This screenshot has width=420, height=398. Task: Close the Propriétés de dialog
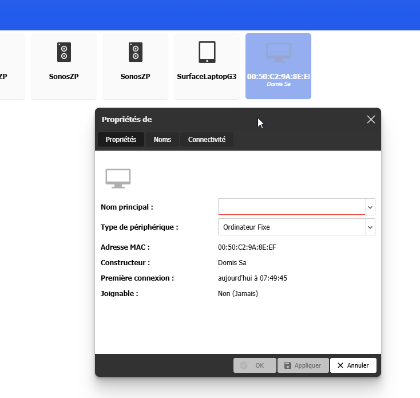[371, 119]
